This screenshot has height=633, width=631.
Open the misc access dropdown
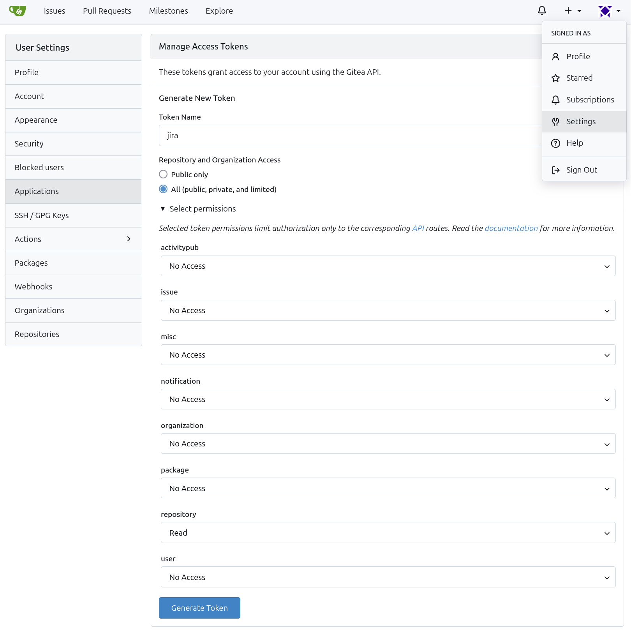click(388, 355)
